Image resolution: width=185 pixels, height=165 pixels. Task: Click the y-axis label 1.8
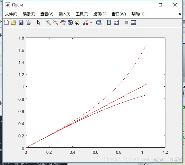click(x=21, y=38)
